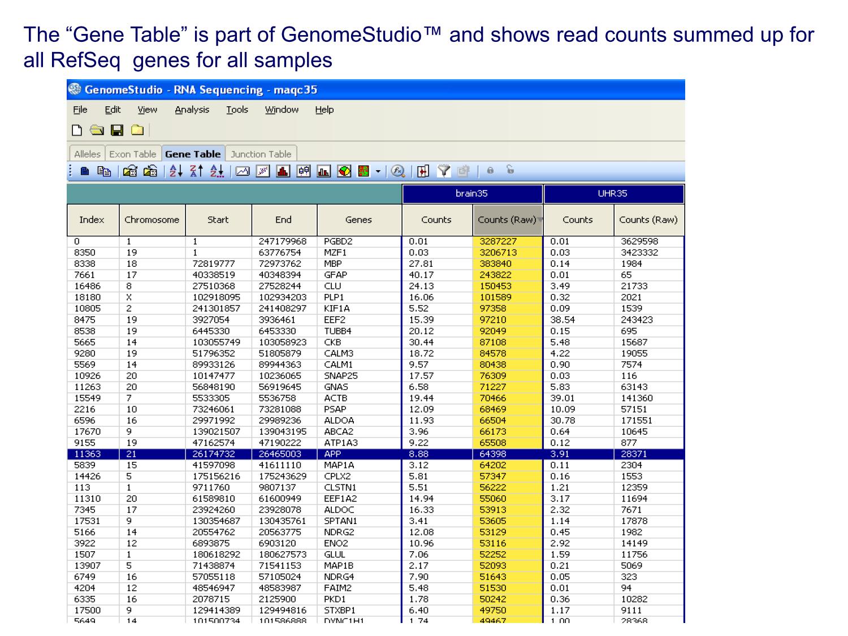Open the red-green heat map icon
Image resolution: width=848 pixels, height=636 pixels.
pos(364,171)
